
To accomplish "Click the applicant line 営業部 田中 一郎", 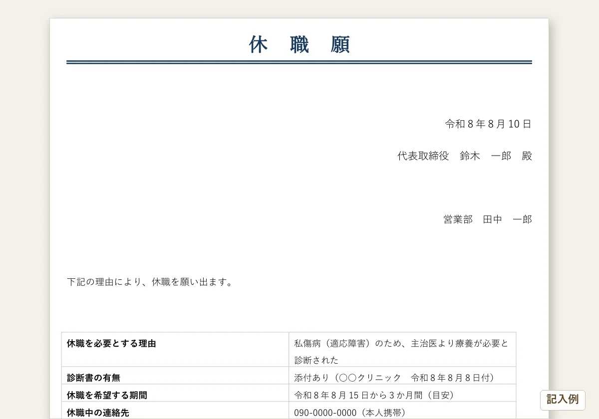I will click(x=488, y=219).
